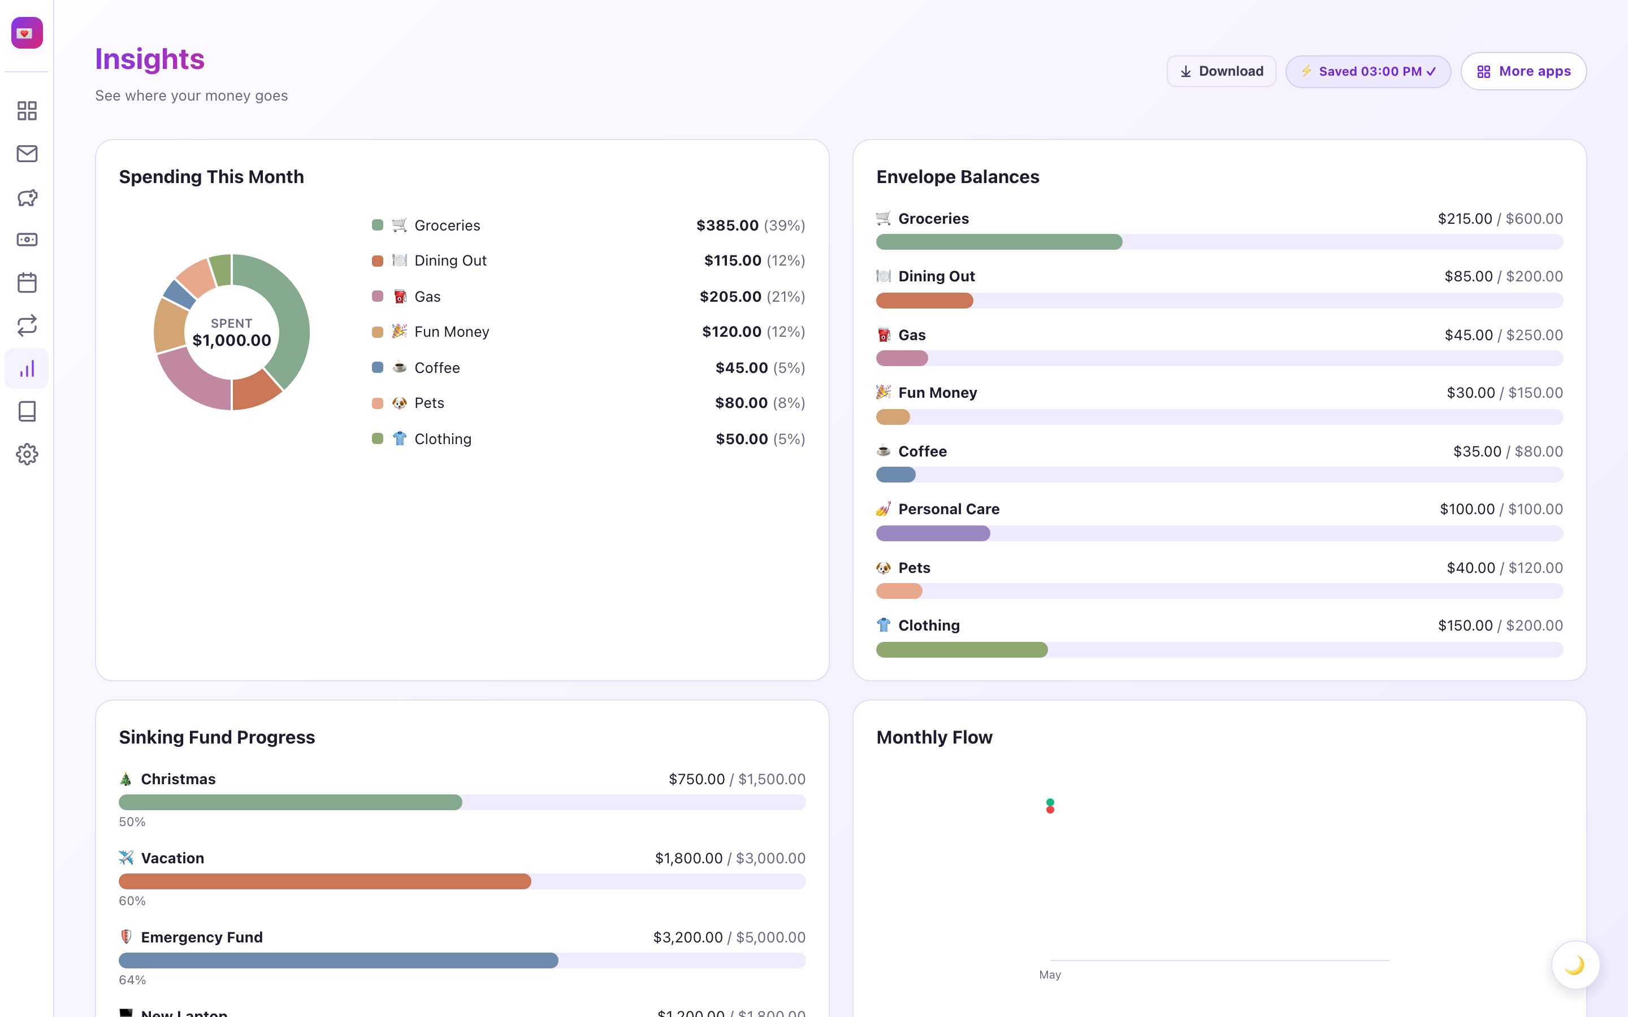This screenshot has height=1017, width=1628.
Task: Click the Christmas sinking fund progress bar
Action: (x=462, y=802)
